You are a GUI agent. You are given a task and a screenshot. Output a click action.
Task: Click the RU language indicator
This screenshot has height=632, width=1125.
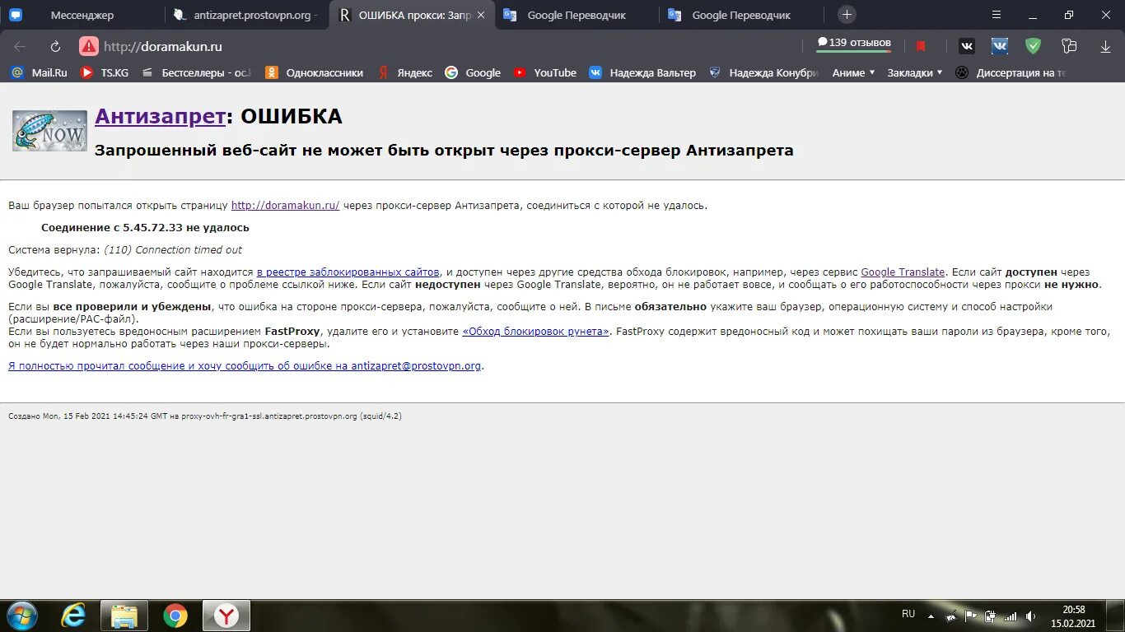[x=908, y=614]
